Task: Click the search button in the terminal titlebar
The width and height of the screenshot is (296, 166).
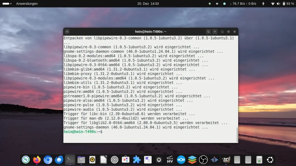Action: coord(208,31)
